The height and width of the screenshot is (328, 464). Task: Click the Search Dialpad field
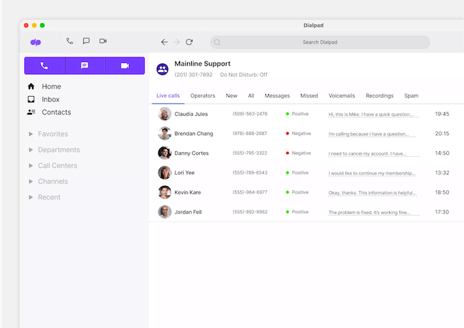319,42
